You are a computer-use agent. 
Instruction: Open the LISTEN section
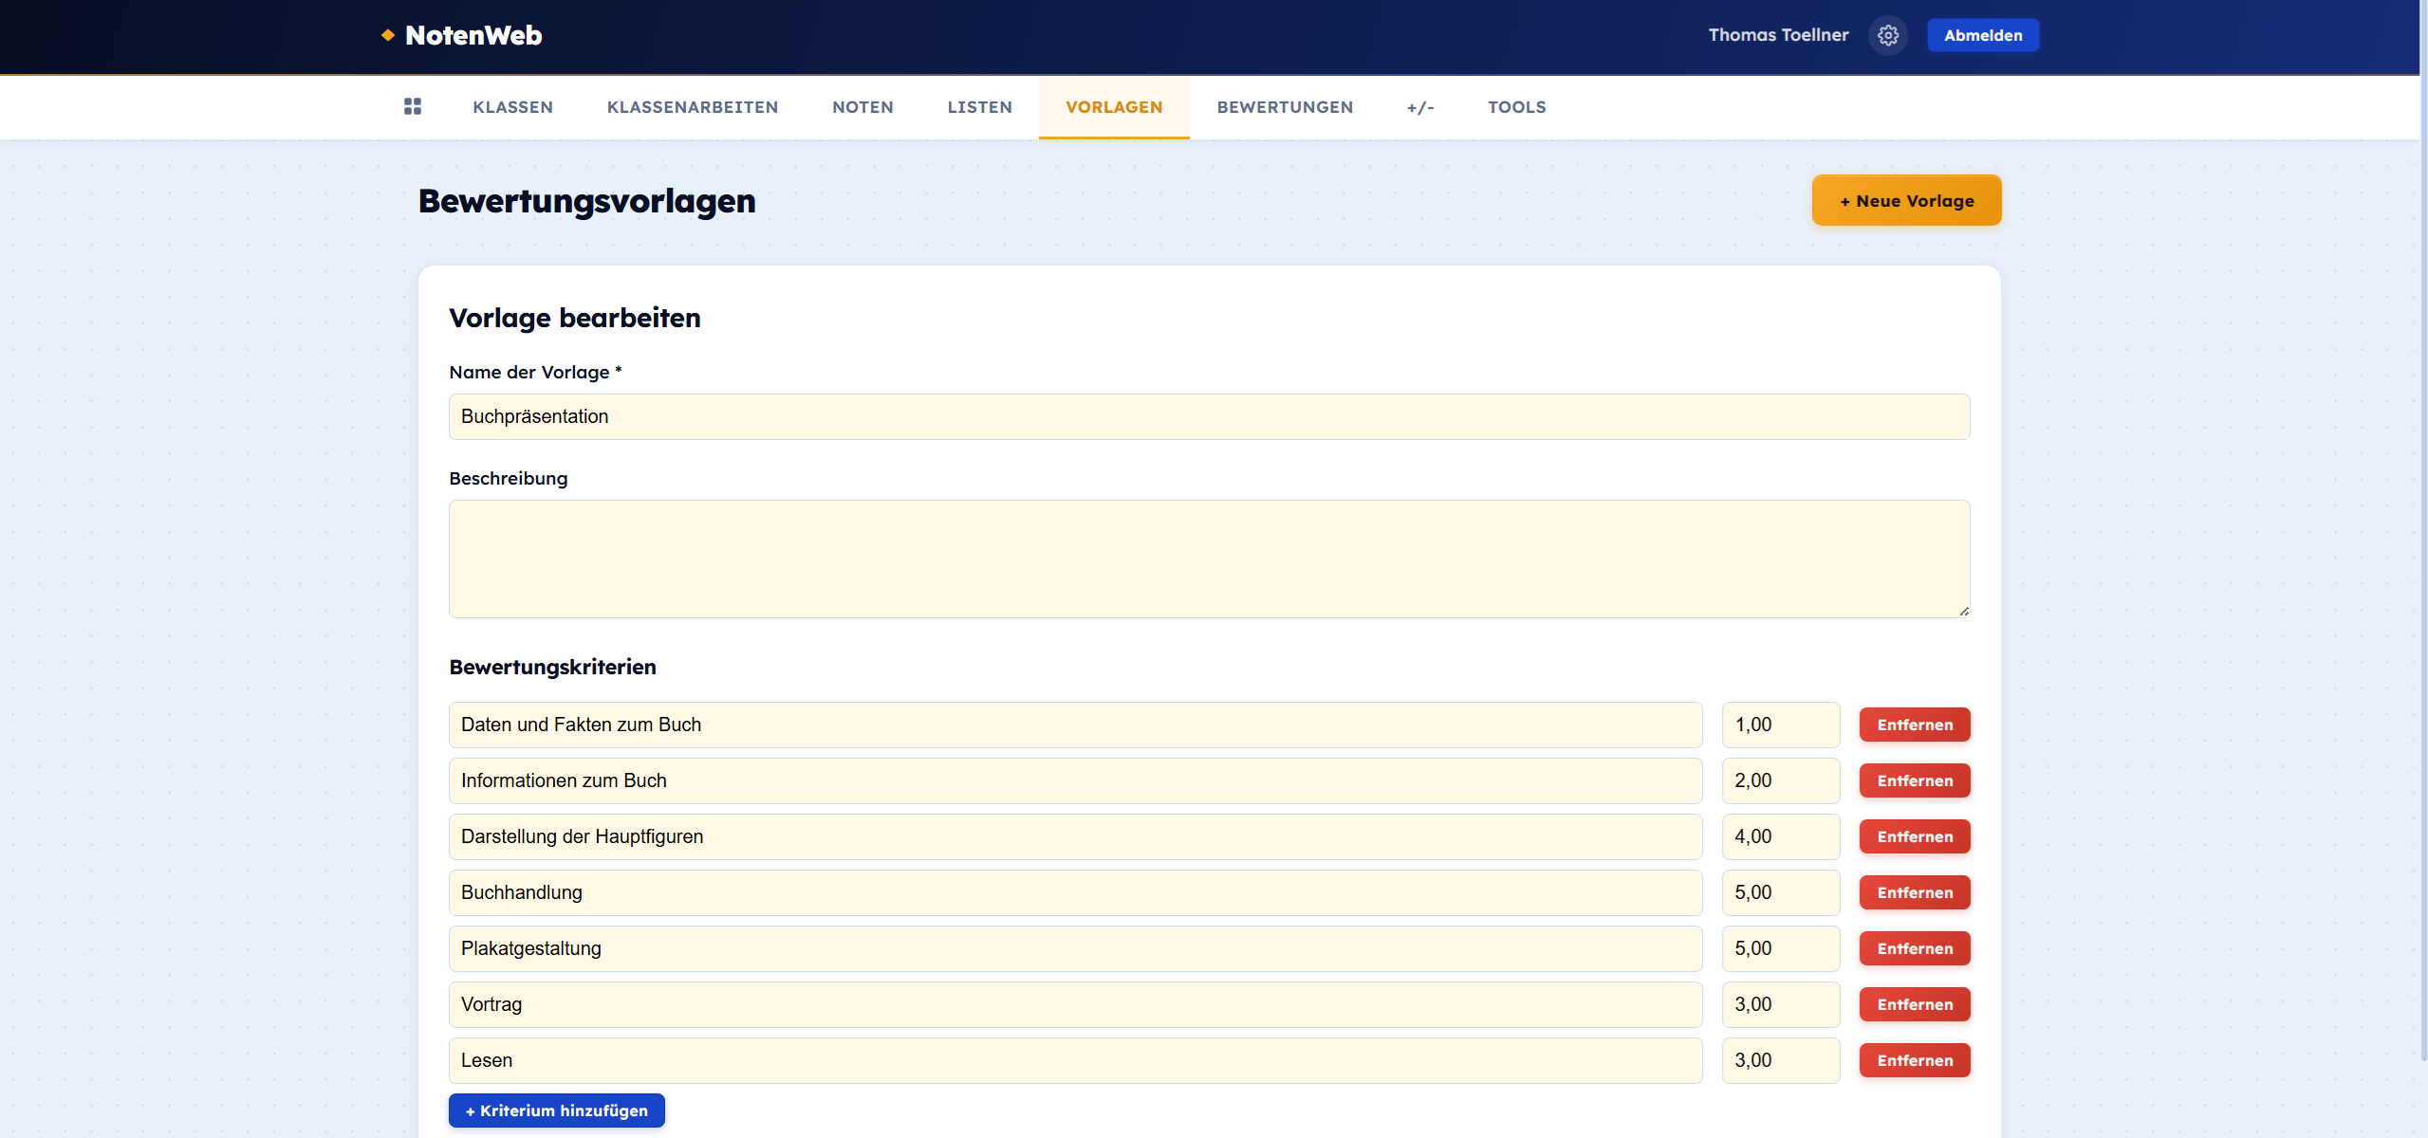tap(979, 107)
